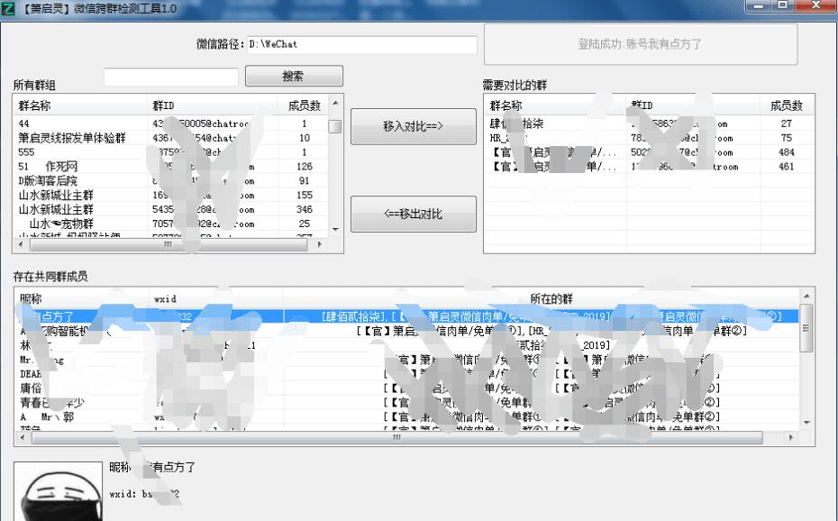Select the highlighted member row 有点方了
This screenshot has width=838, height=521.
[x=407, y=317]
